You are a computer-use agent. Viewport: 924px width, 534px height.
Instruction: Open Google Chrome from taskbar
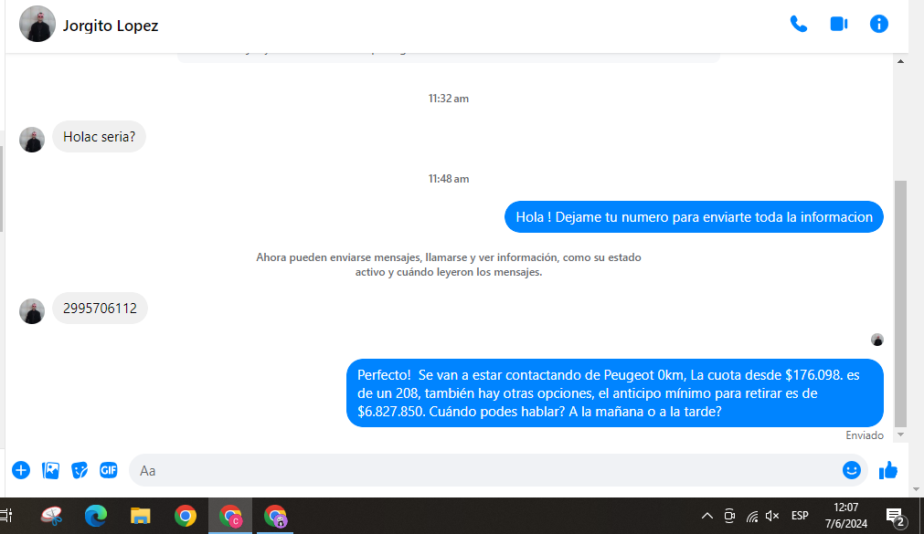[185, 516]
